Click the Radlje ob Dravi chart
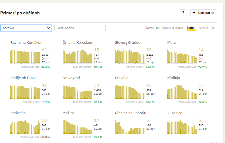This screenshot has width=225, height=143. tap(25, 92)
